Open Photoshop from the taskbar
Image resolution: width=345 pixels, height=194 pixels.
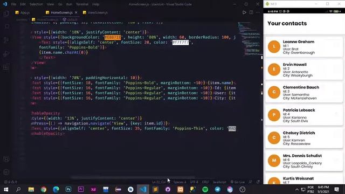tap(68, 189)
